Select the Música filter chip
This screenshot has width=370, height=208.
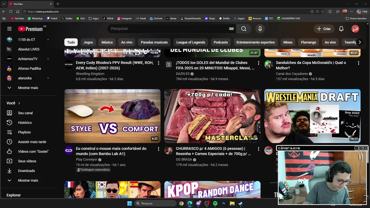point(107,42)
